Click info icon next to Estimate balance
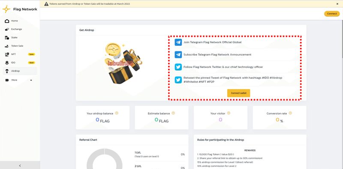The width and height of the screenshot is (343, 169). click(x=173, y=113)
